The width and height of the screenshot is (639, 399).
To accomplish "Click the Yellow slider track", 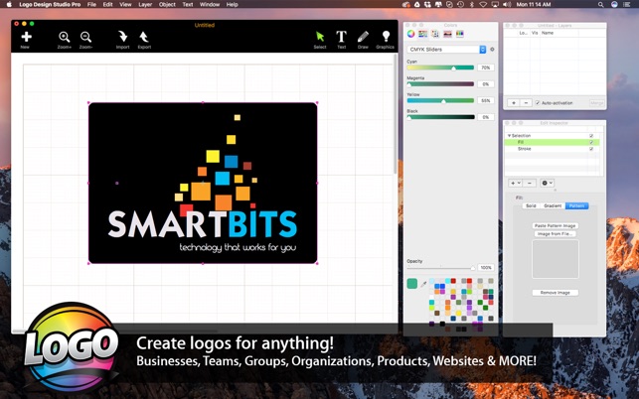I will click(x=440, y=100).
